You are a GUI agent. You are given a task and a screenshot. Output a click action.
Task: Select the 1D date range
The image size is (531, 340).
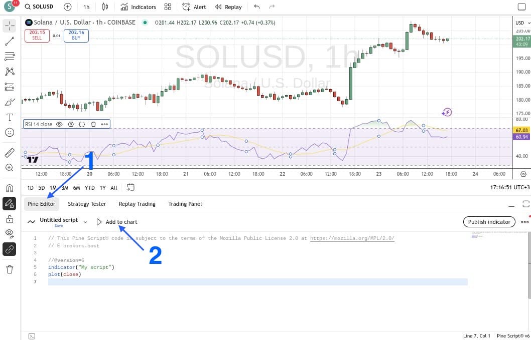[30, 188]
